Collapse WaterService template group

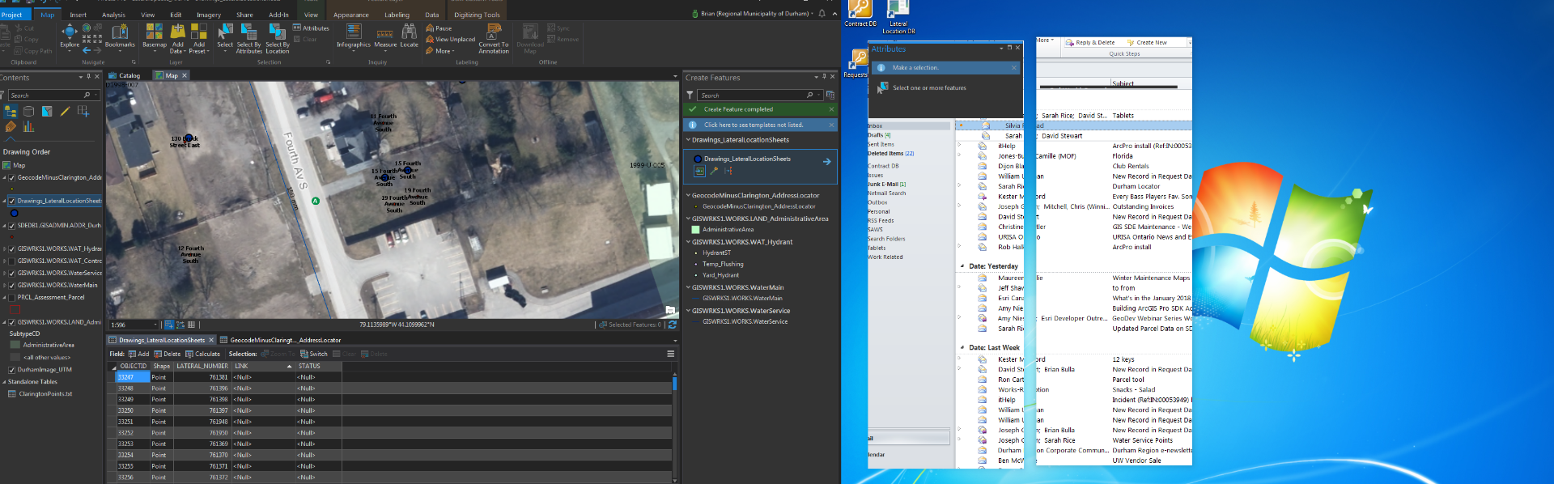[688, 311]
